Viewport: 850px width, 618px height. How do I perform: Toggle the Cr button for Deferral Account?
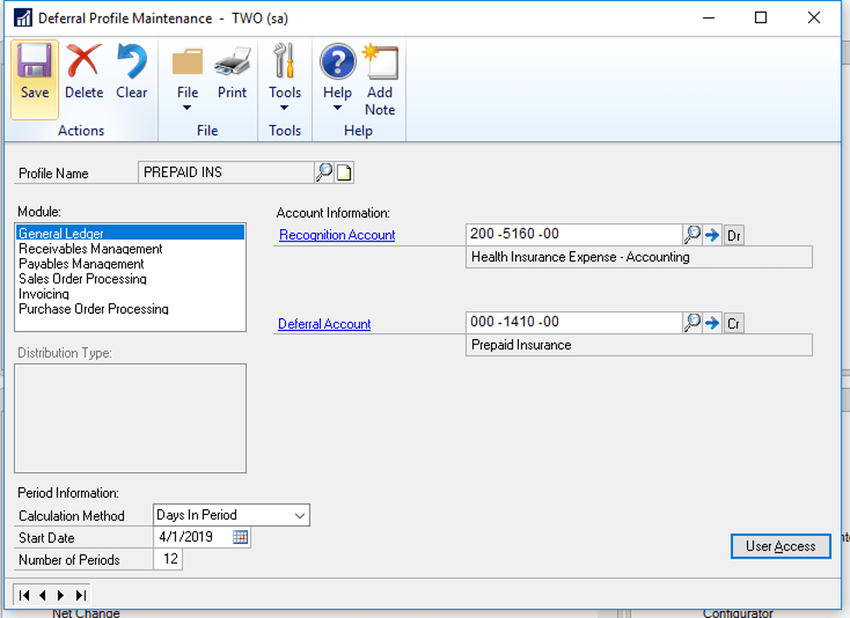pyautogui.click(x=734, y=323)
